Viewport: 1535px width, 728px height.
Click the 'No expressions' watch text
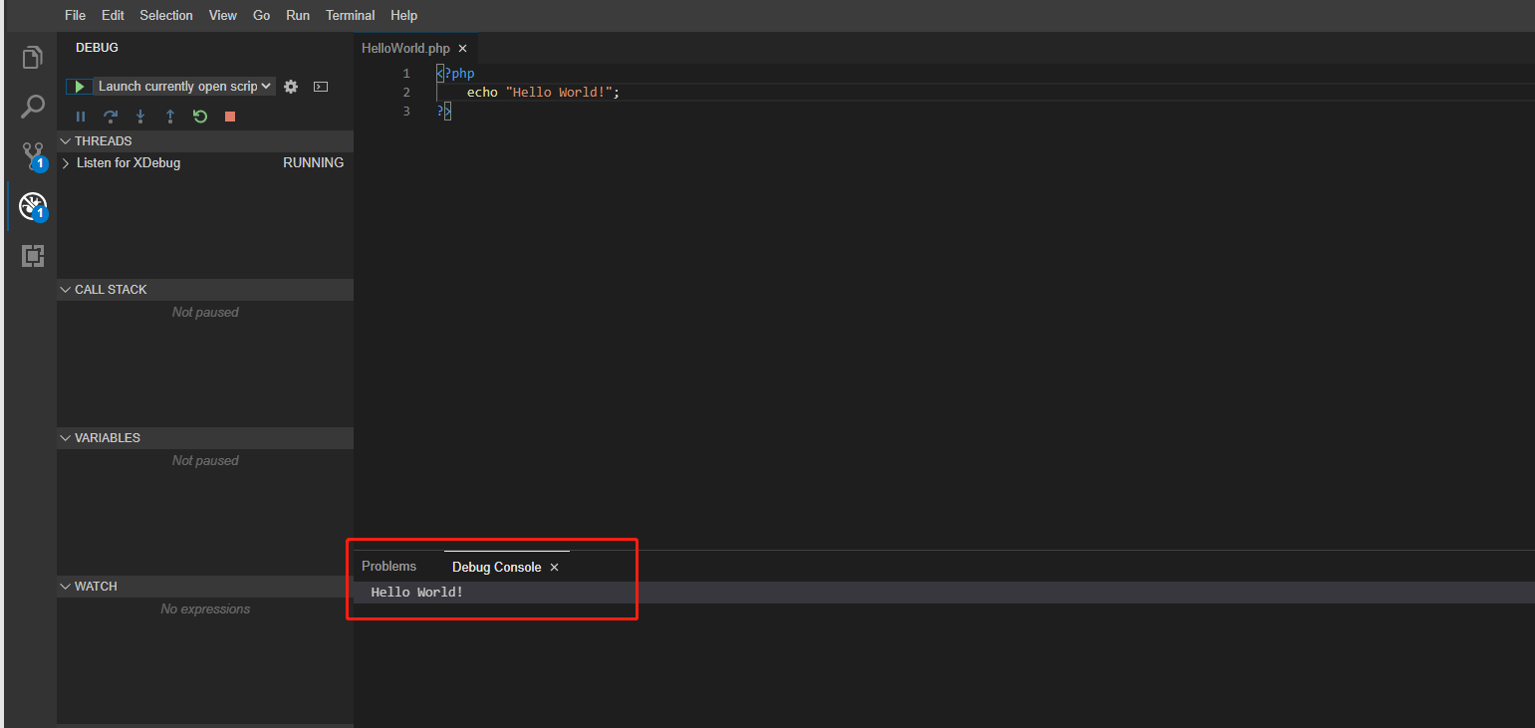[205, 609]
